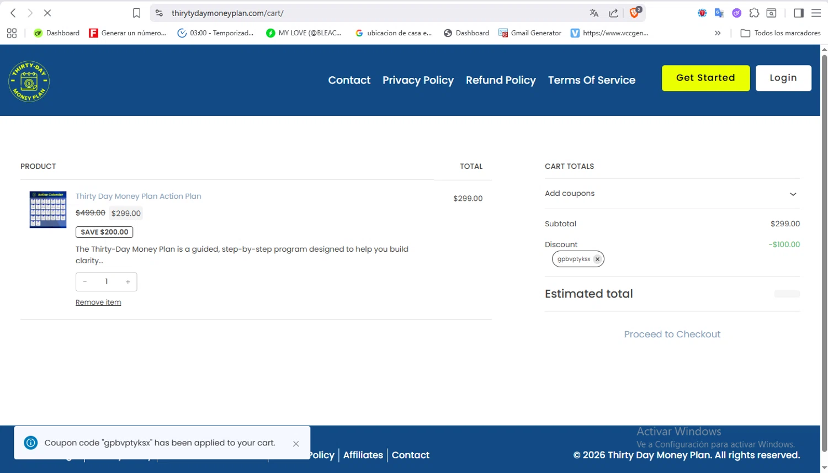Image resolution: width=828 pixels, height=473 pixels.
Task: Click the Login button
Action: pos(783,78)
